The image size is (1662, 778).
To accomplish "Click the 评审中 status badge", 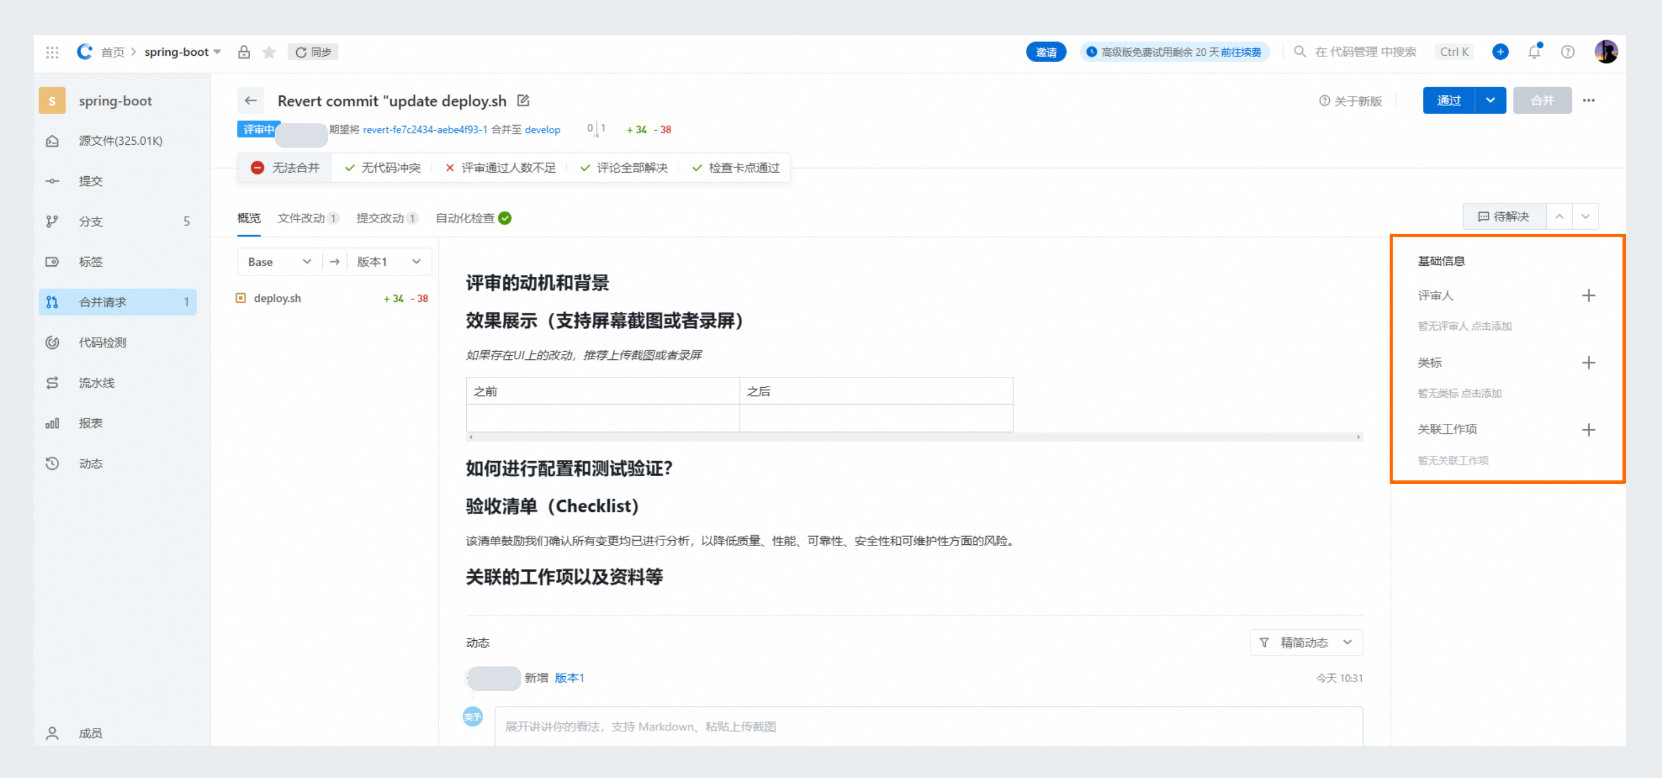I will coord(259,130).
